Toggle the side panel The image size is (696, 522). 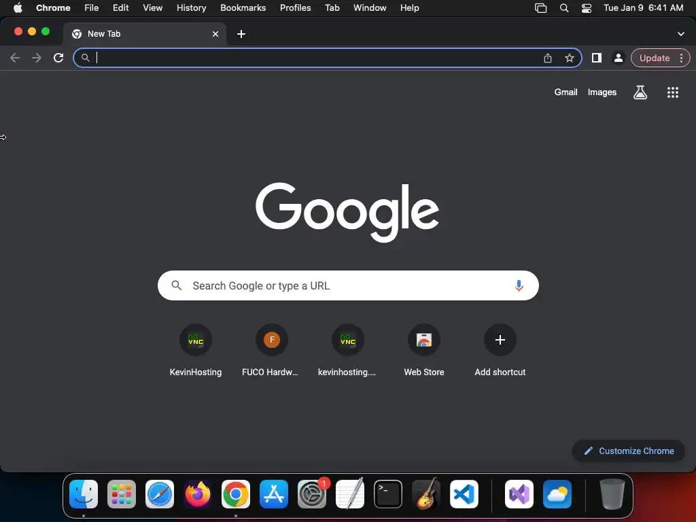click(x=597, y=58)
